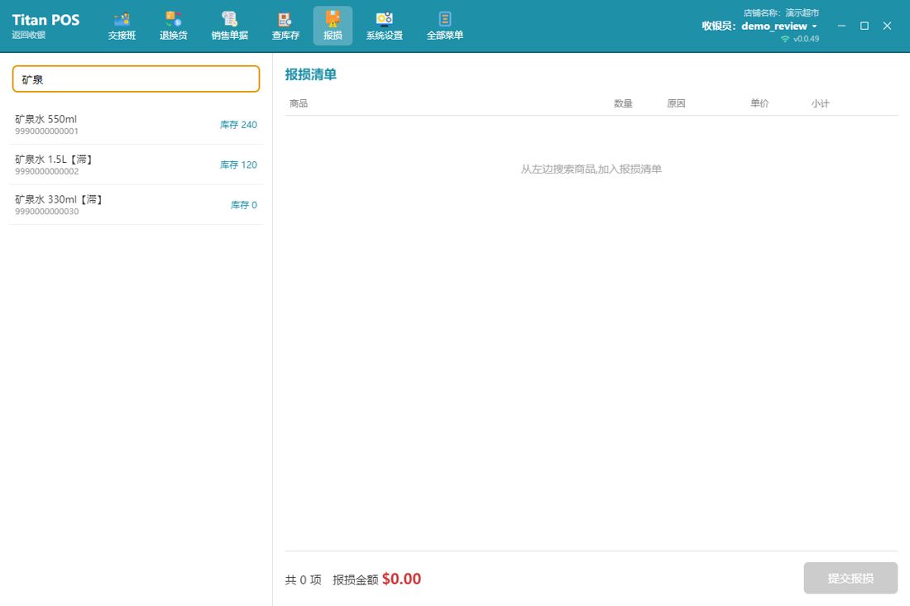Open the 销售单据 sales receipts icon
Viewport: 910px width, 606px height.
coord(230,26)
